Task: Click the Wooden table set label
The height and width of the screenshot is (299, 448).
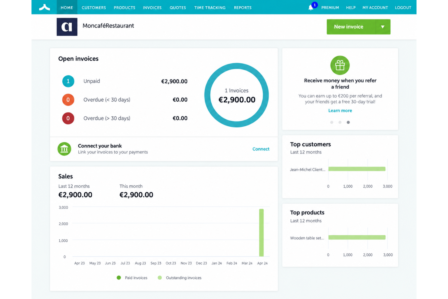Action: coord(307,238)
